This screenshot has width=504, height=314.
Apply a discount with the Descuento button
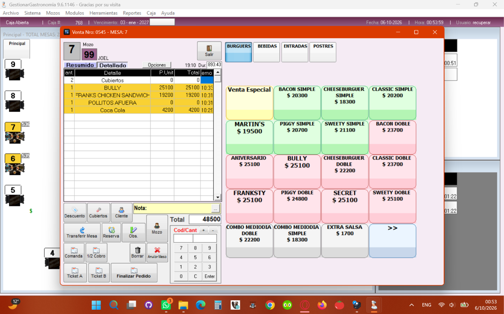point(75,213)
